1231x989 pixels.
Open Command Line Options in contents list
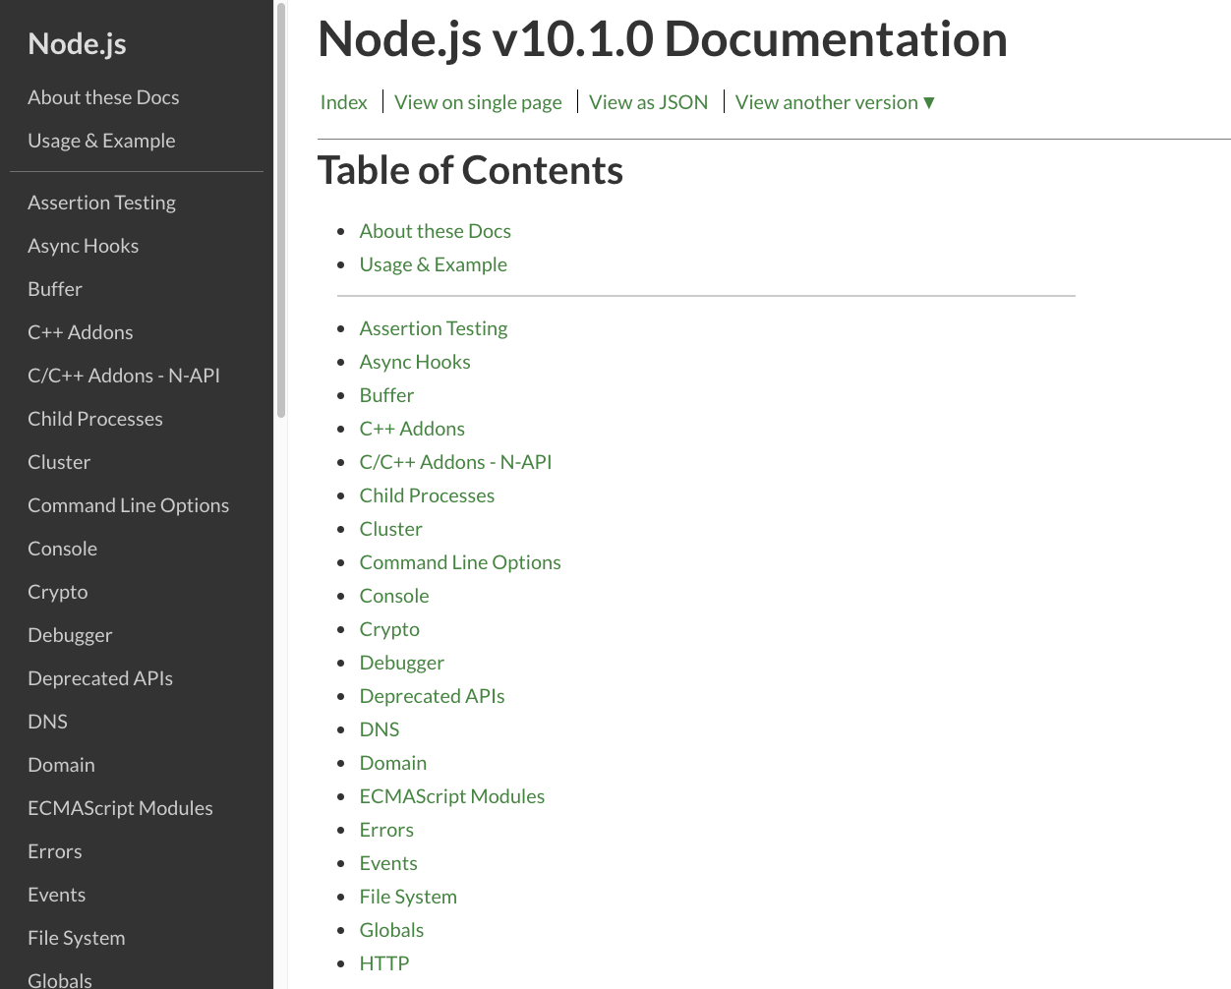[x=460, y=562]
